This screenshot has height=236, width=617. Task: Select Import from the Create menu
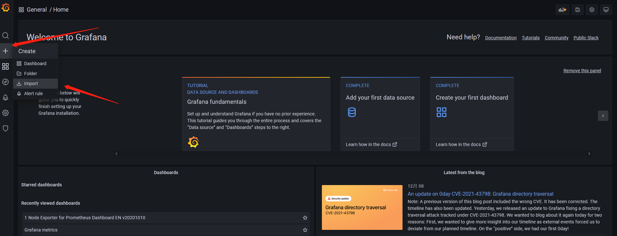35,84
